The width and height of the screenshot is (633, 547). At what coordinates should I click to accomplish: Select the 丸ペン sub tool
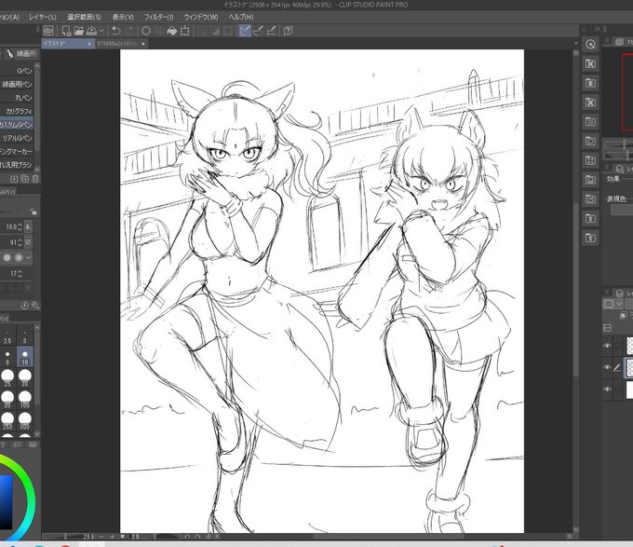click(17, 97)
